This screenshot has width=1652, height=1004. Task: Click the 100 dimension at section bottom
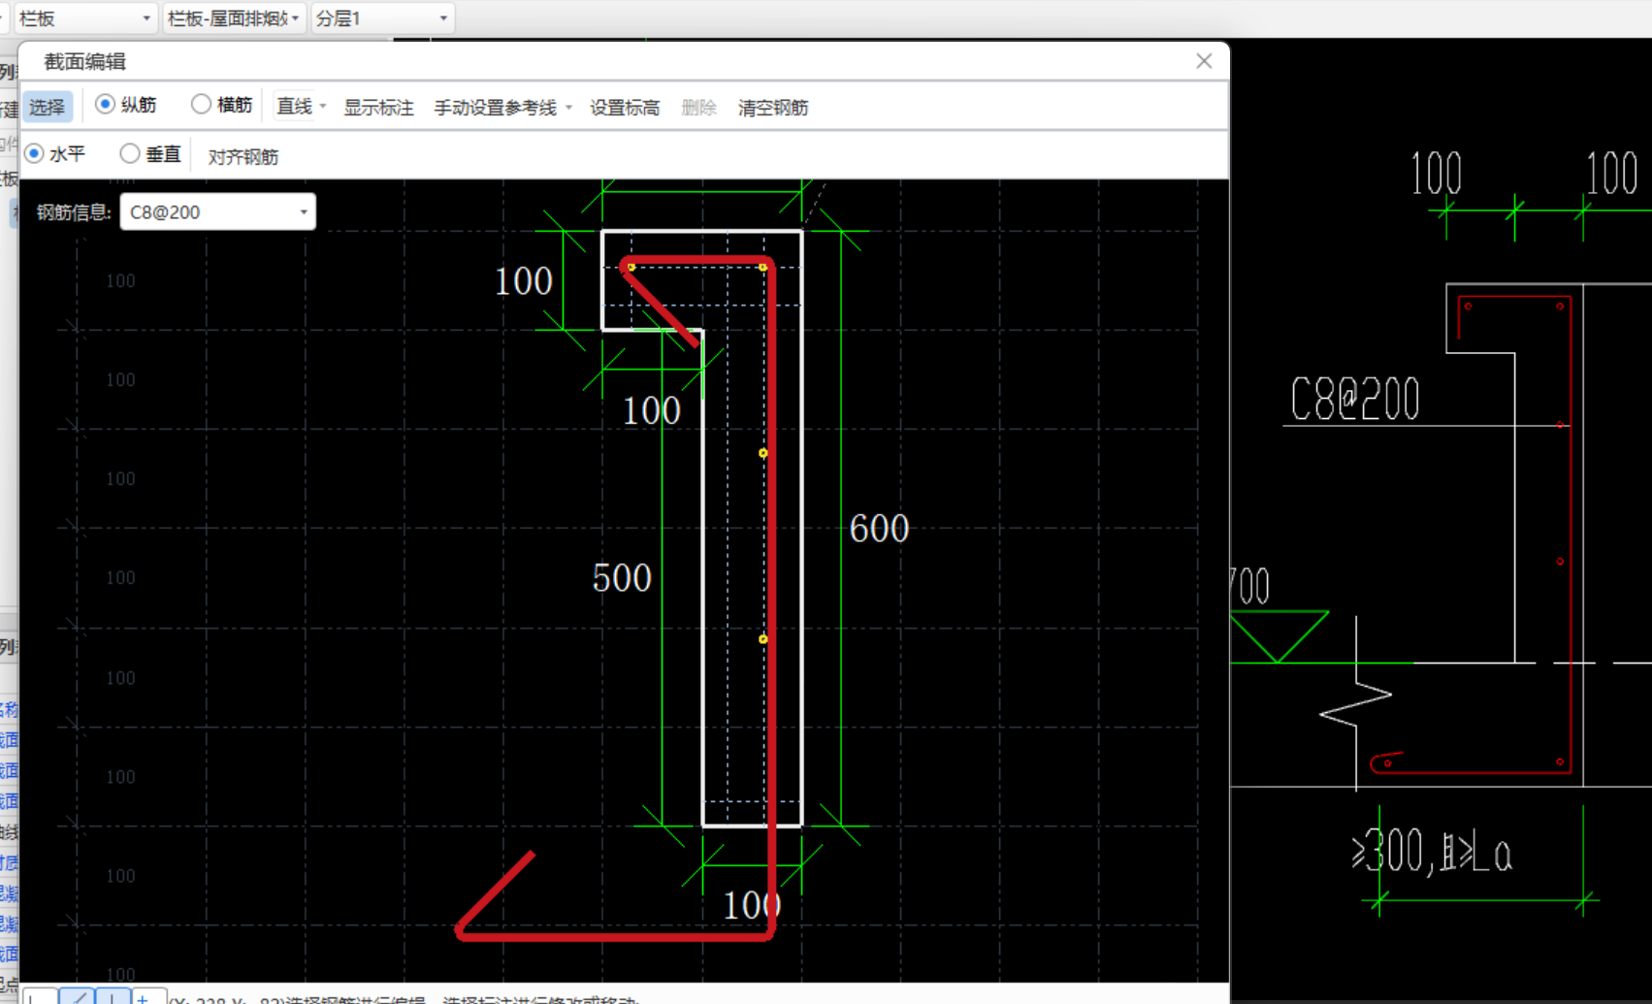[x=753, y=905]
